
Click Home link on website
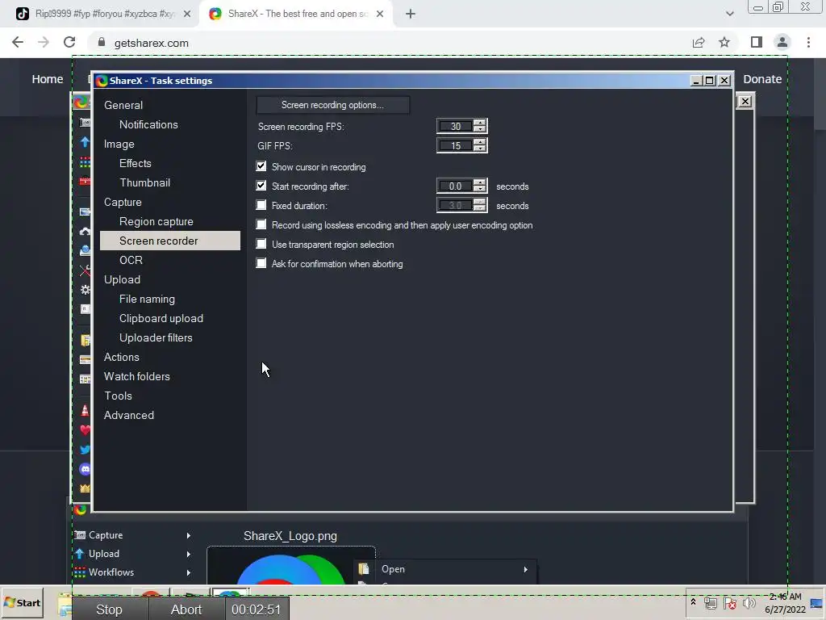tap(48, 79)
